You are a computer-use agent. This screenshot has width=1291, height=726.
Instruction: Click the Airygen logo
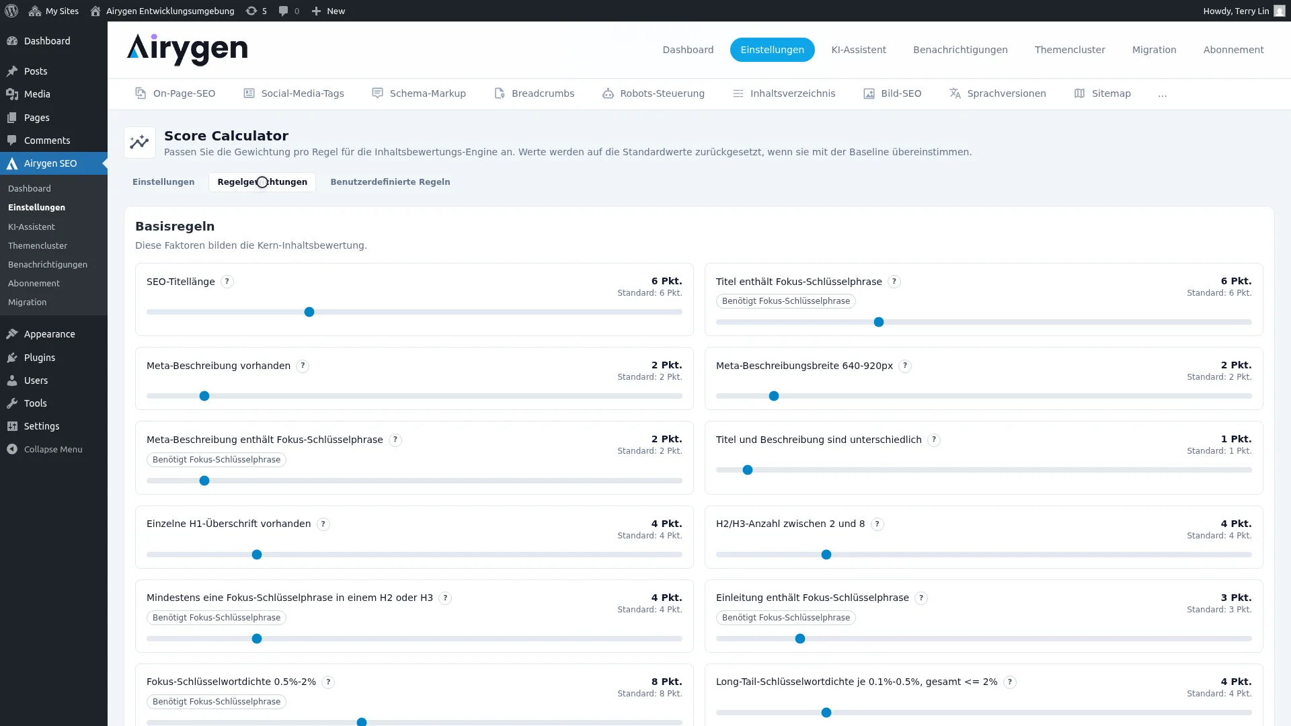tap(187, 50)
